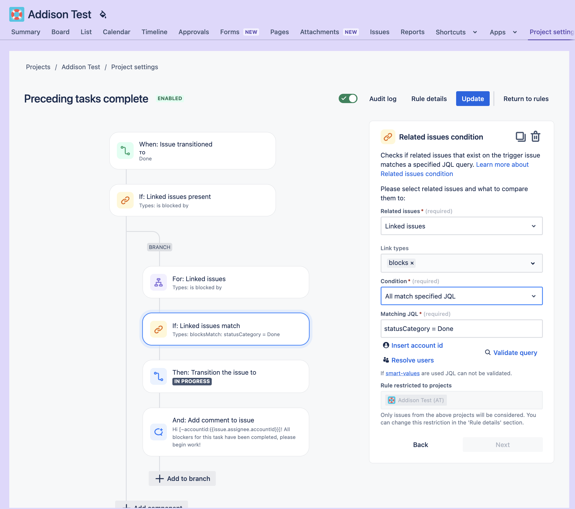Delete the Related issues condition via trash icon

click(536, 137)
